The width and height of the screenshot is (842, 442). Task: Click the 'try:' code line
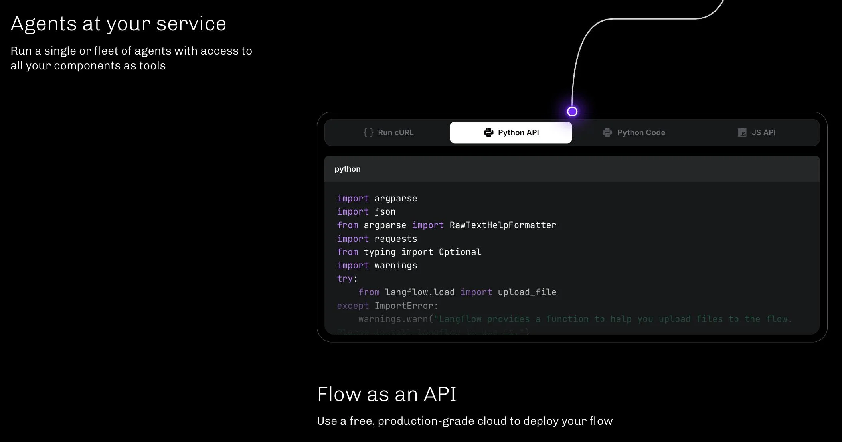(347, 279)
